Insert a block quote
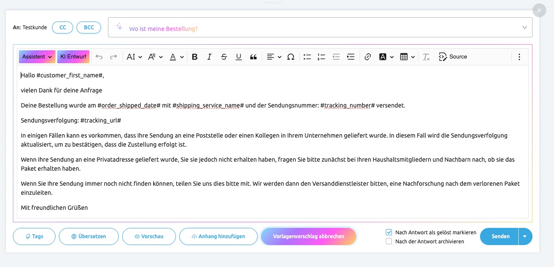 tap(253, 57)
